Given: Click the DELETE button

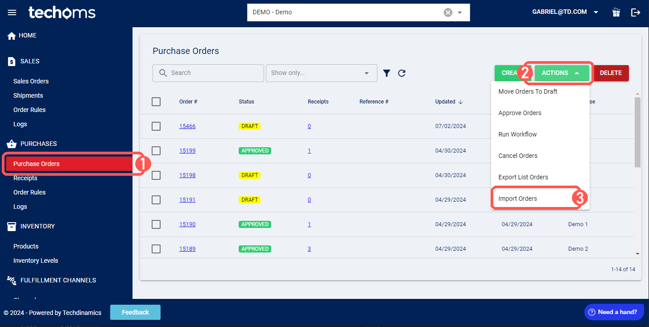Looking at the screenshot, I should (x=611, y=73).
